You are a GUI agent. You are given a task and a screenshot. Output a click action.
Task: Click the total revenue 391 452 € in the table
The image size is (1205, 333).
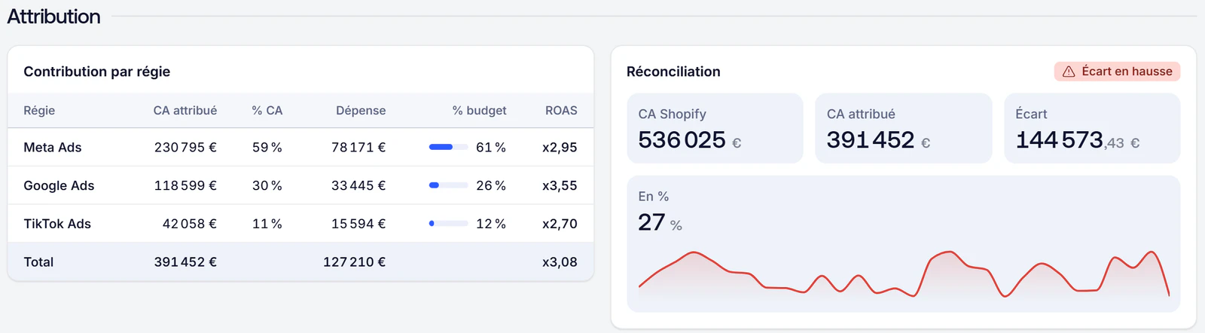click(x=185, y=262)
